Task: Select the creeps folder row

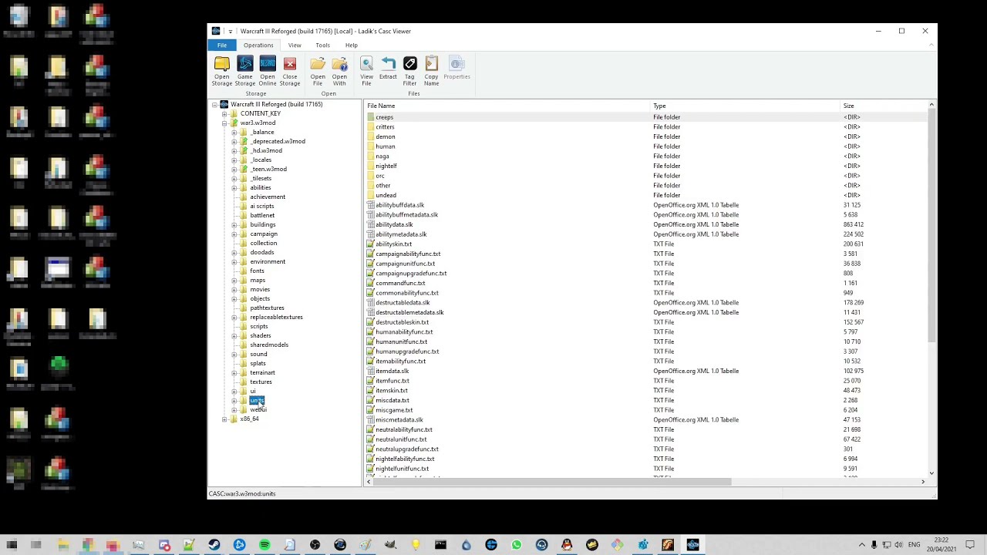Action: 646,117
